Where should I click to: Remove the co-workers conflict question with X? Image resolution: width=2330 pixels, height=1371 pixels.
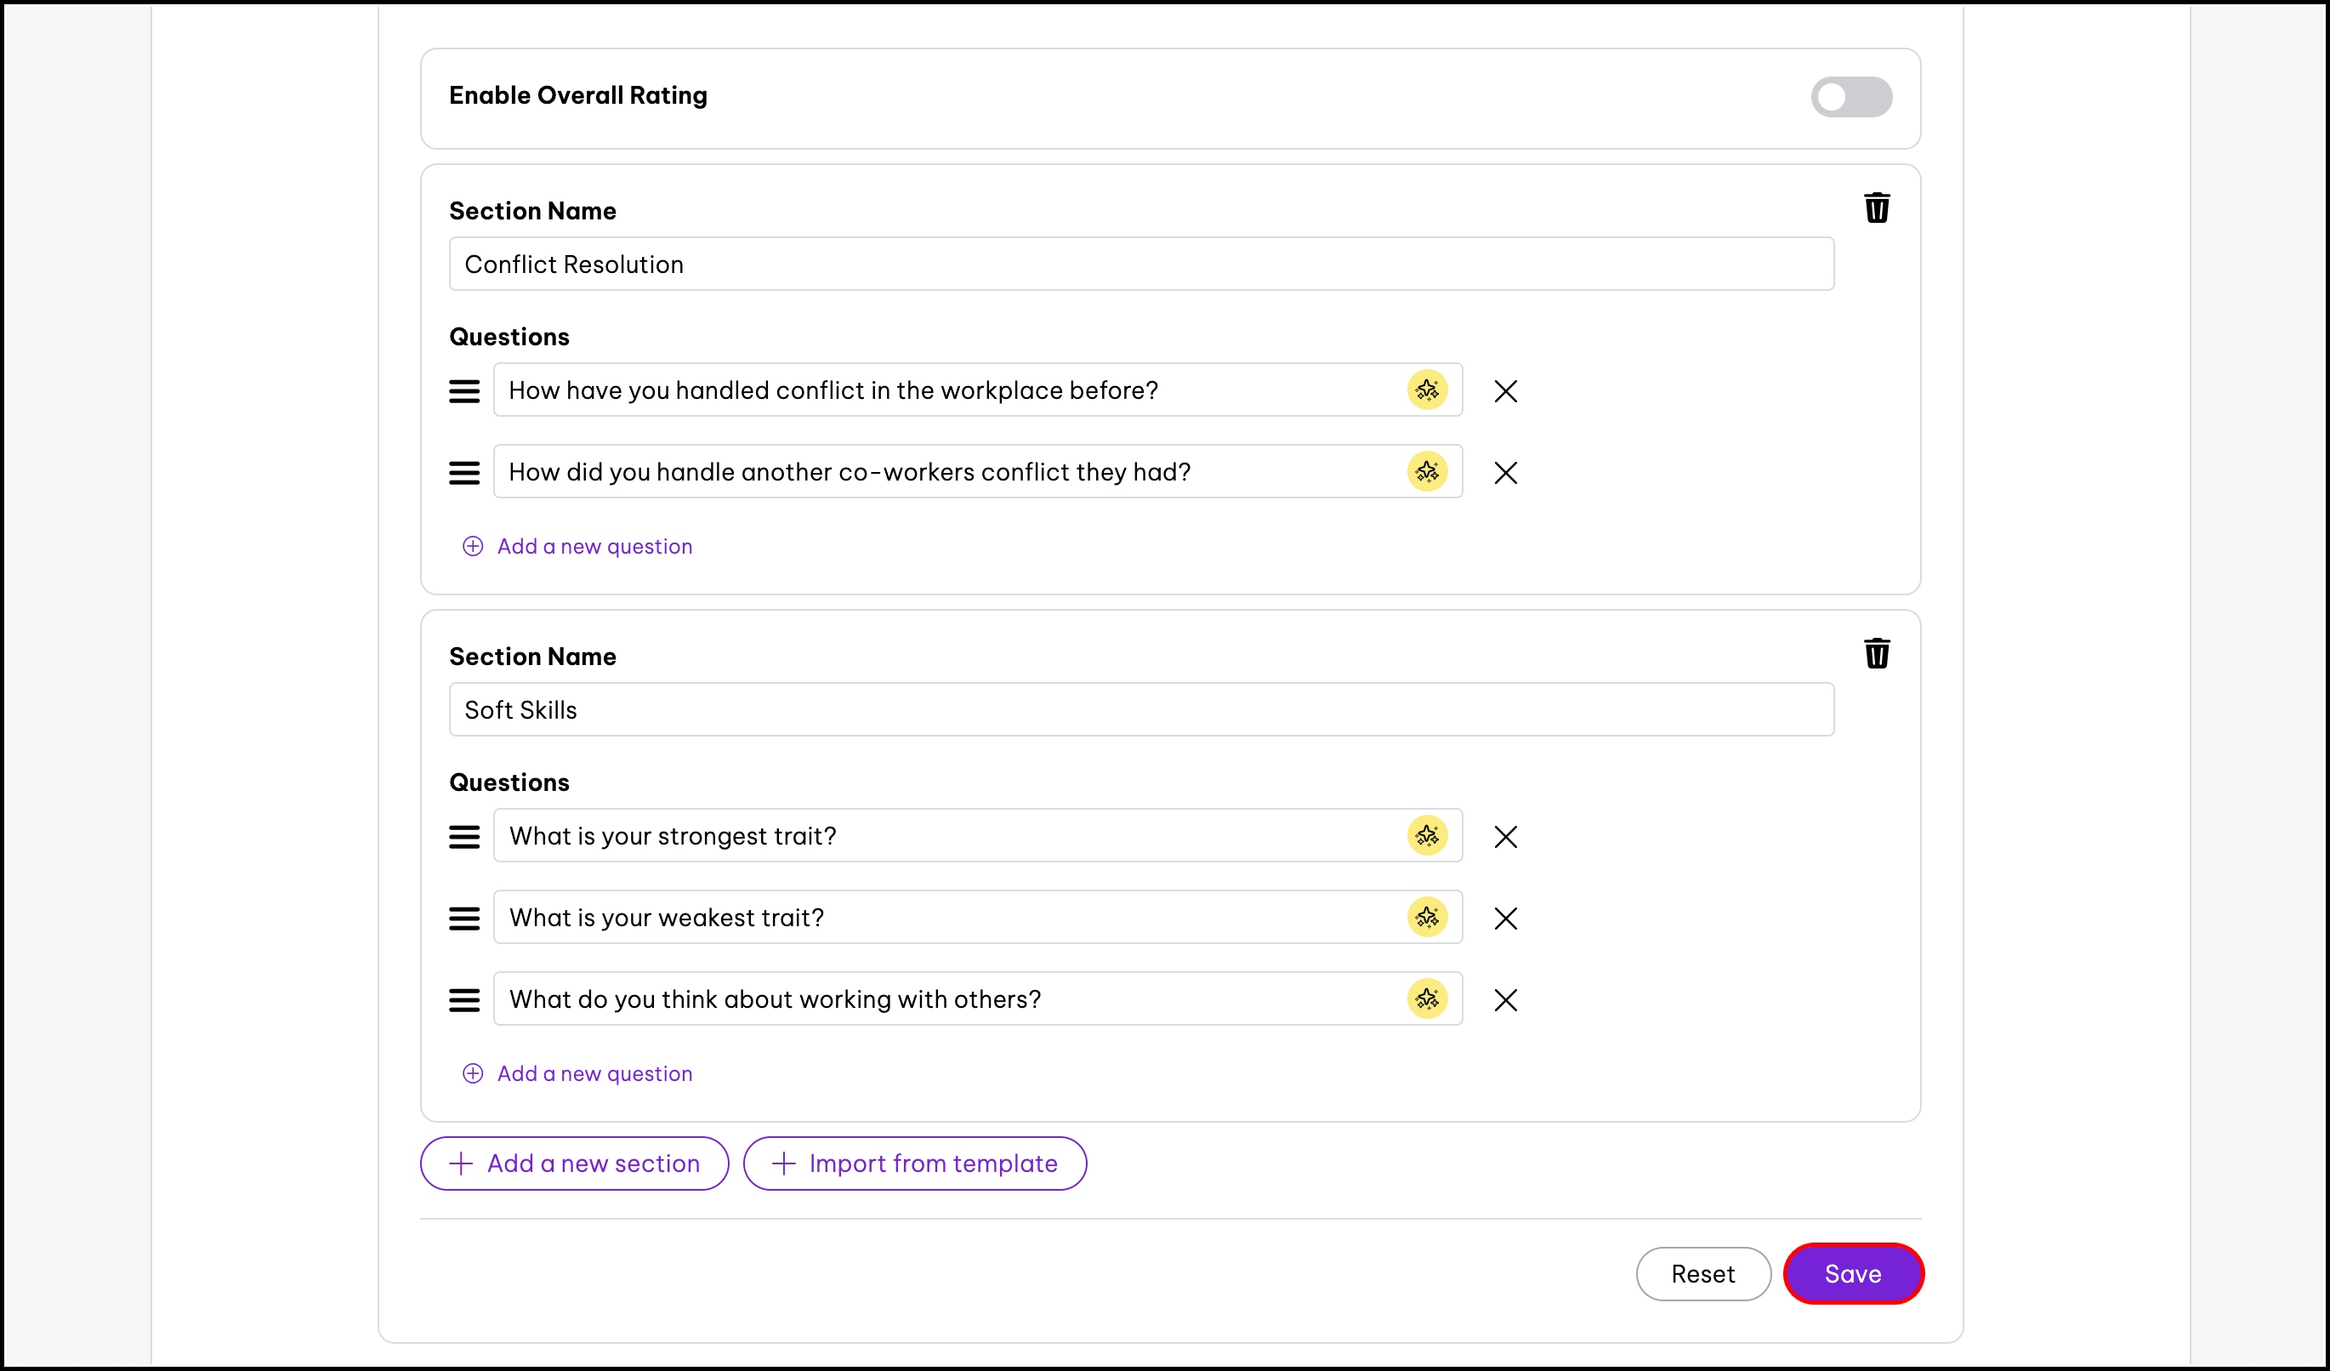1505,472
